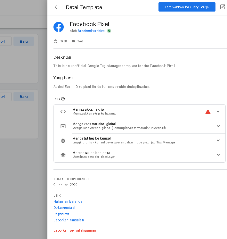Click the 2 Januari 2022 date text
Screen dimensions: 227x239
click(x=65, y=185)
